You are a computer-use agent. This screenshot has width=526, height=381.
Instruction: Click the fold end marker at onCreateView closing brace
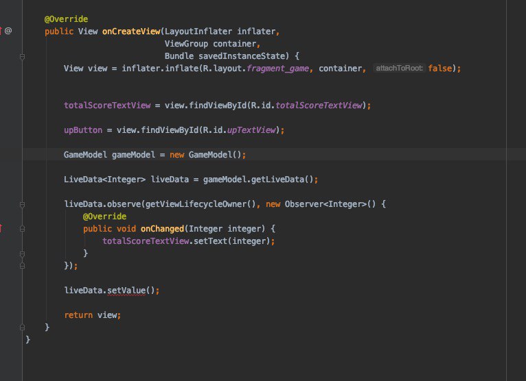pyautogui.click(x=22, y=328)
